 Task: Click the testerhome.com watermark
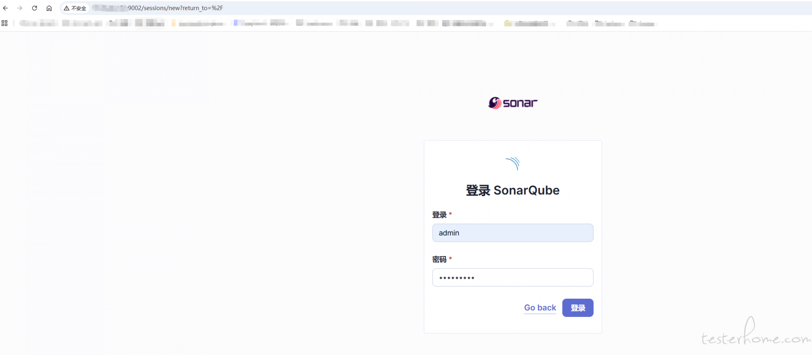[x=755, y=336]
